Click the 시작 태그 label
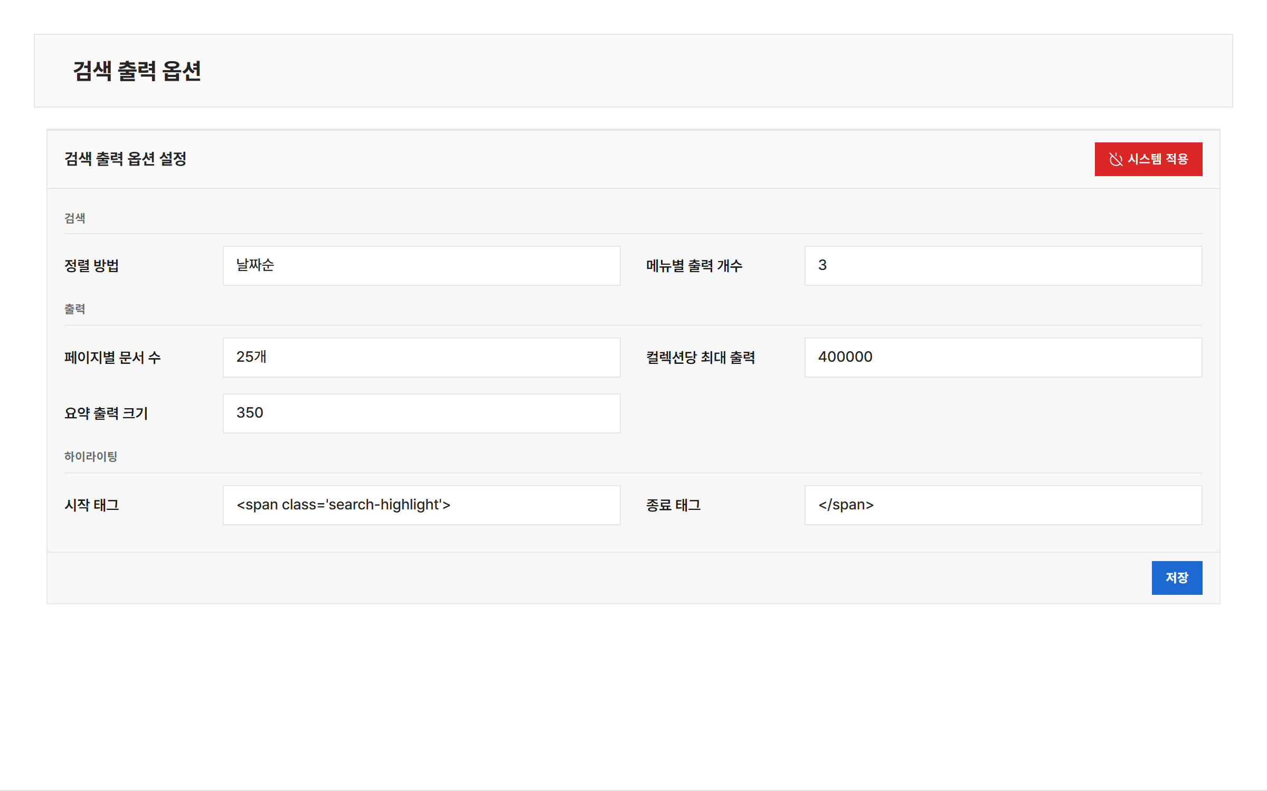Viewport: 1267px width, 791px height. click(x=92, y=505)
